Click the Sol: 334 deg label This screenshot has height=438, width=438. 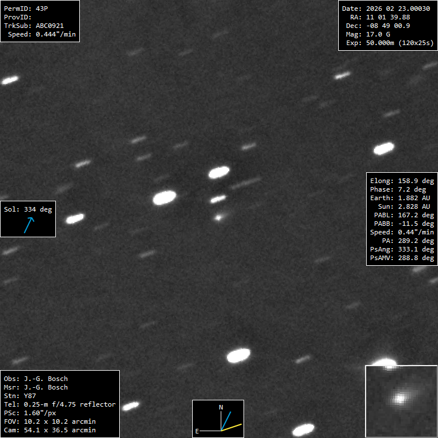tap(27, 209)
